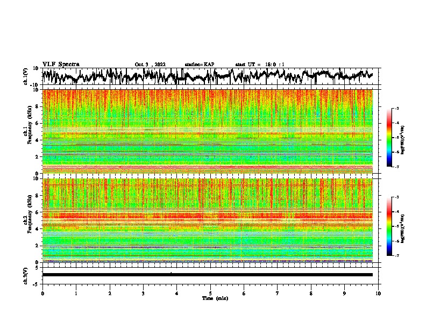Click the ch.3 (V) axis label
This screenshot has width=426, height=329.
pyautogui.click(x=26, y=276)
